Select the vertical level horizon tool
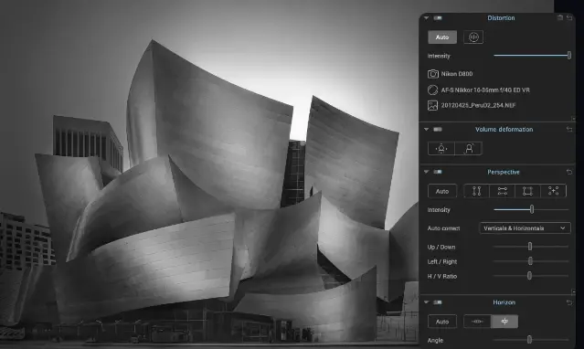 coord(504,322)
